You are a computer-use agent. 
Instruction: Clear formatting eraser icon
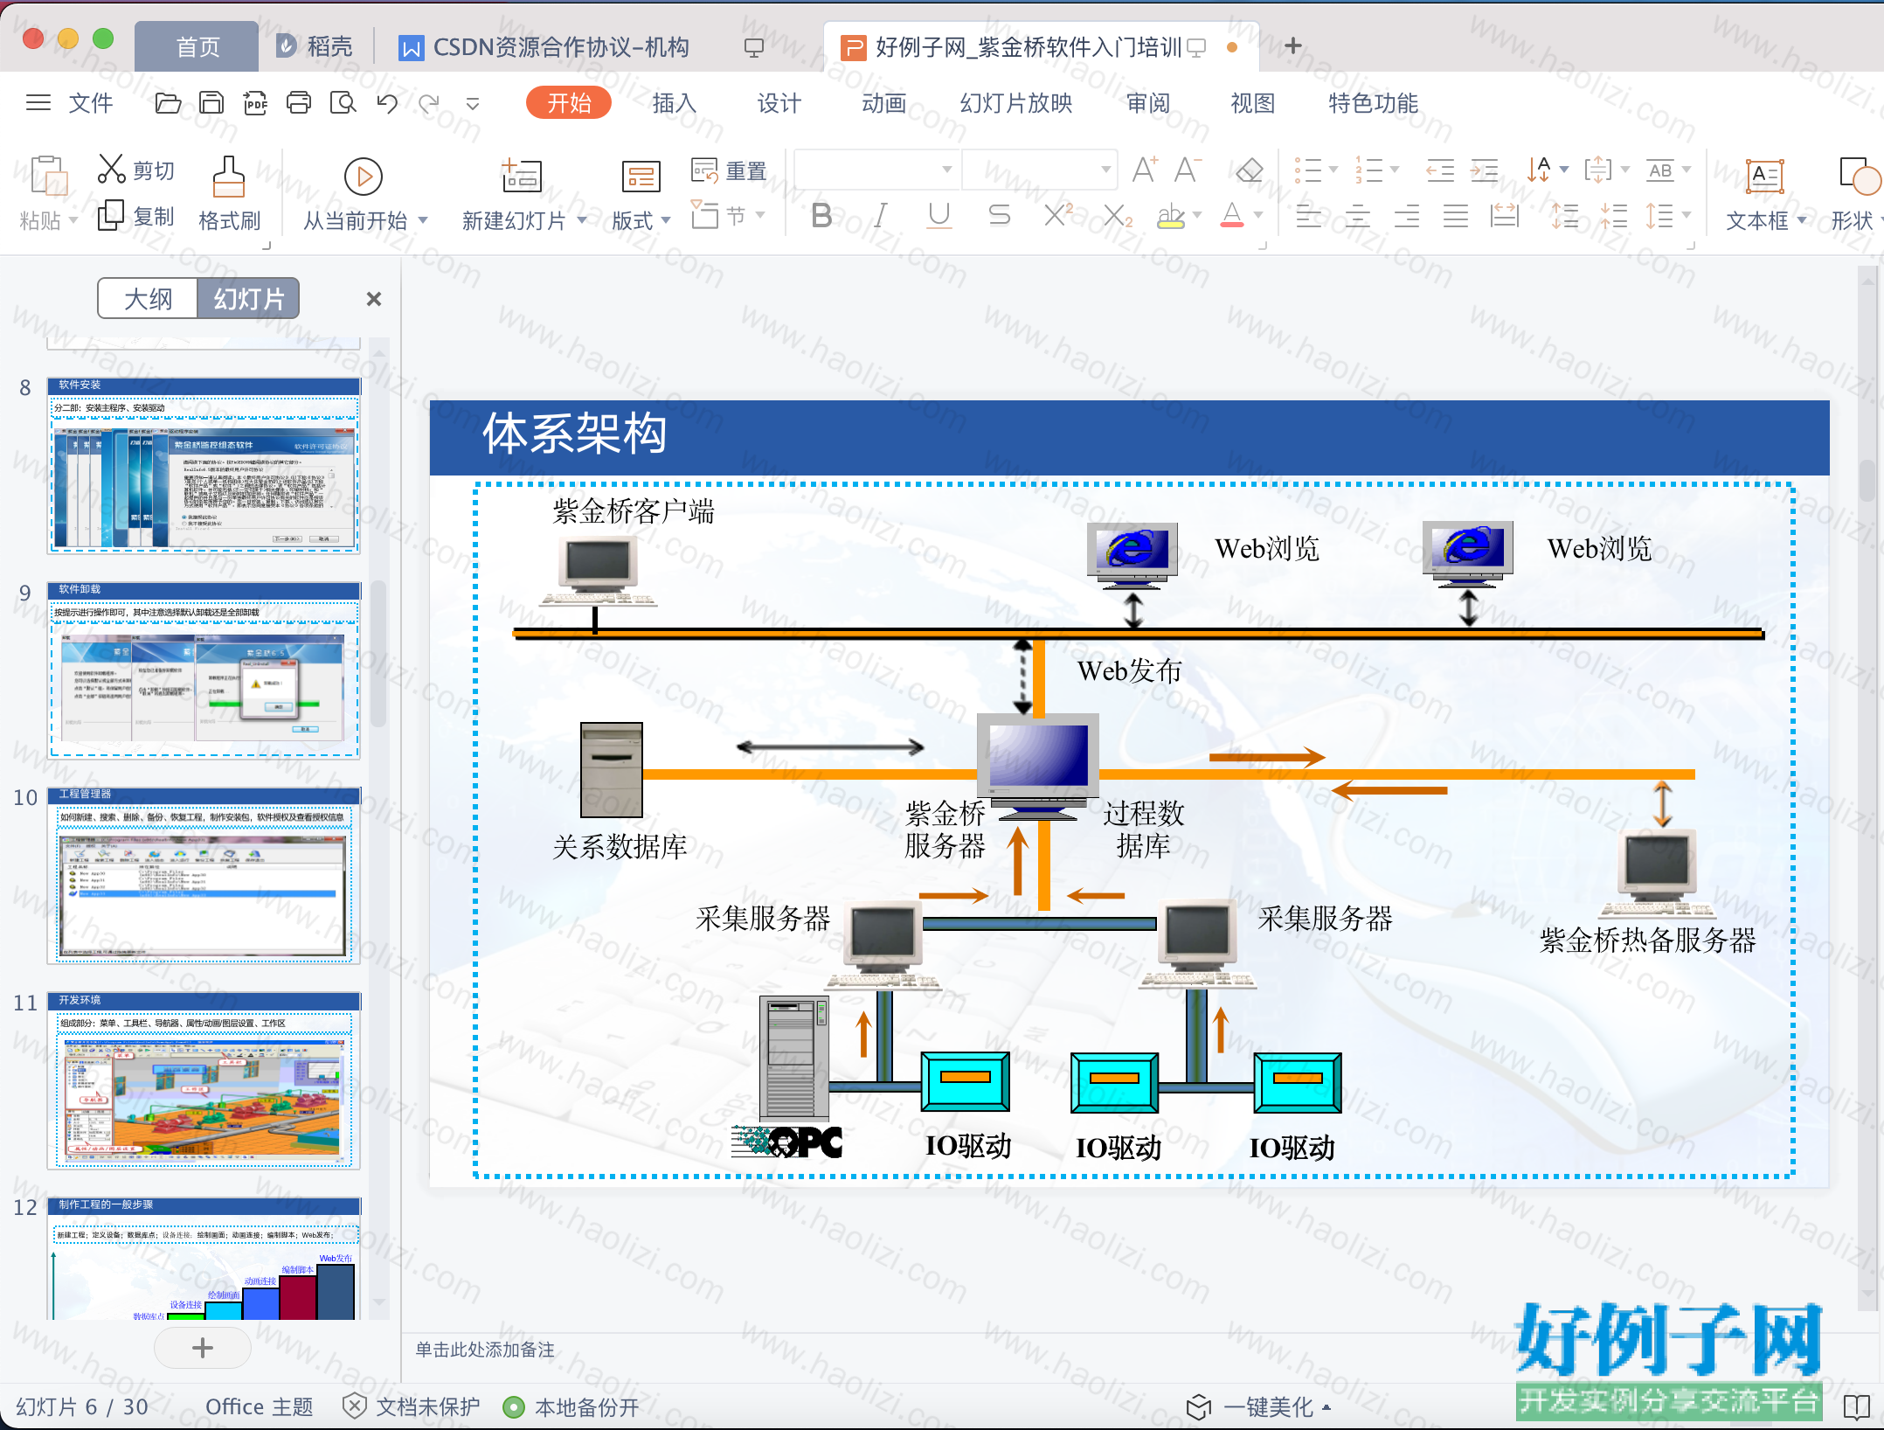click(x=1250, y=170)
